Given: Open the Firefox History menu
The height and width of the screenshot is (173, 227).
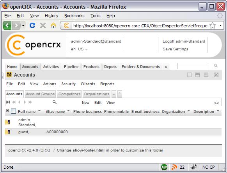Looking at the screenshot, I should pos(51,16).
